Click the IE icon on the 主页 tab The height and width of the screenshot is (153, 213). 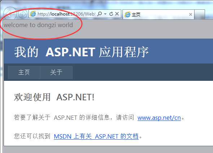click(x=127, y=14)
